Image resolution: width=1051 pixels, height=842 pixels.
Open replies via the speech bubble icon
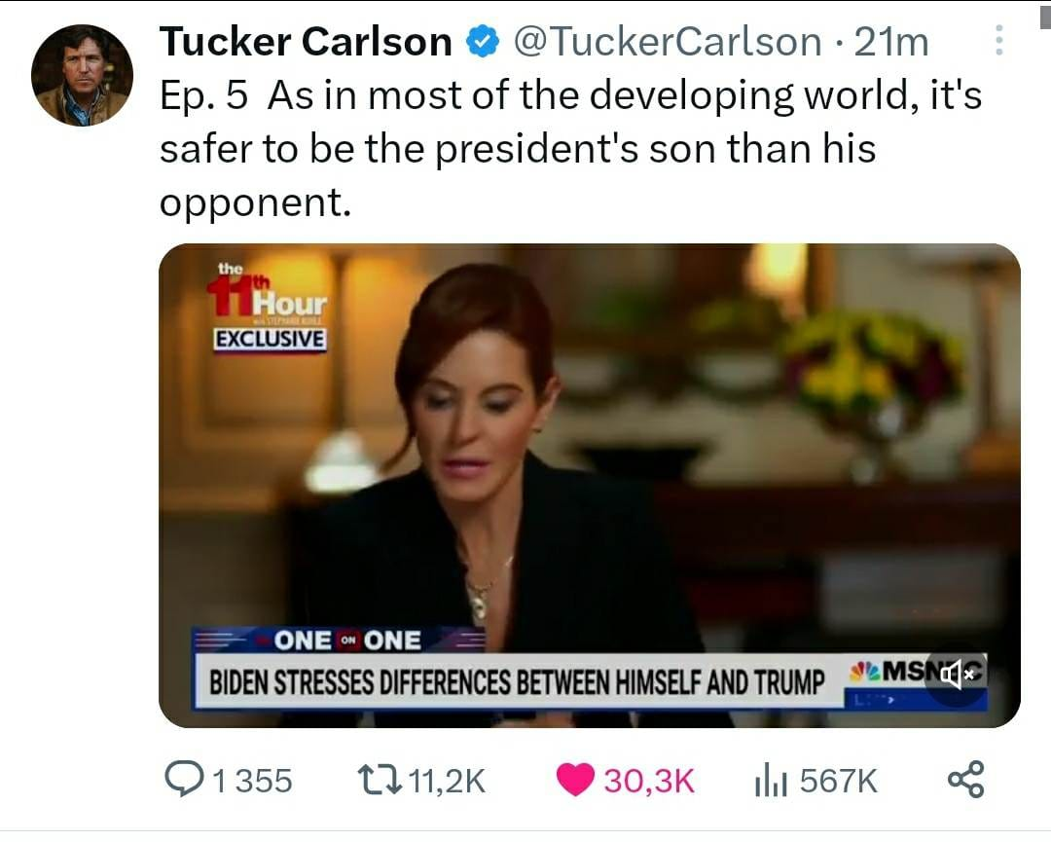[x=186, y=779]
